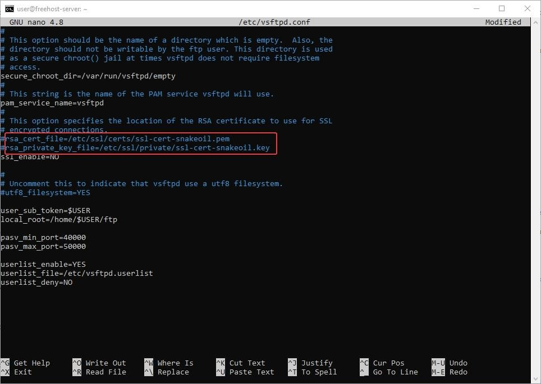Click the vertical scrollbar on the right edge
The height and width of the screenshot is (384, 541).
point(536,191)
